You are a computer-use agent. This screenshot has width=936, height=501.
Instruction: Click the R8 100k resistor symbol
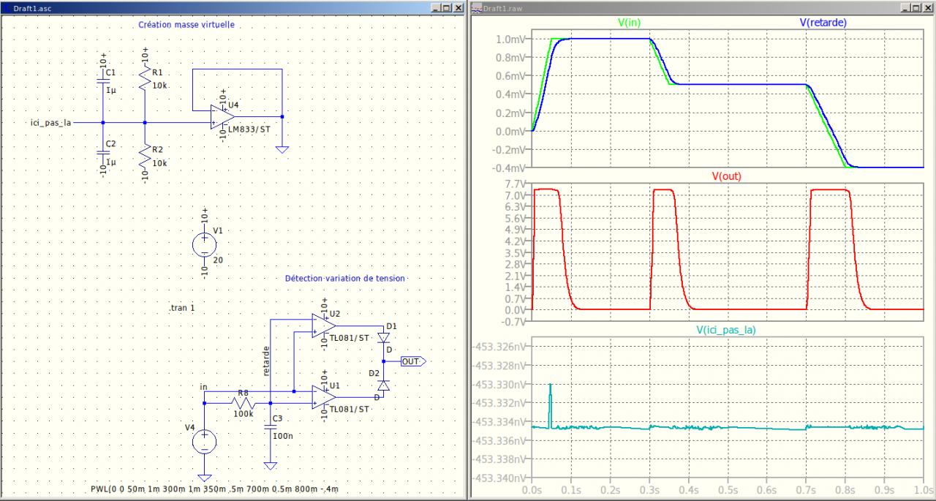(x=242, y=402)
